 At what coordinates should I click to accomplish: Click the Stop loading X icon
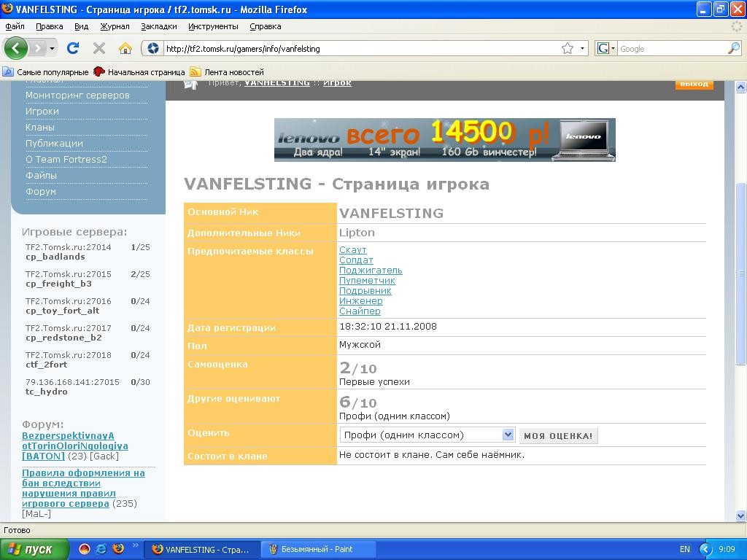(99, 49)
